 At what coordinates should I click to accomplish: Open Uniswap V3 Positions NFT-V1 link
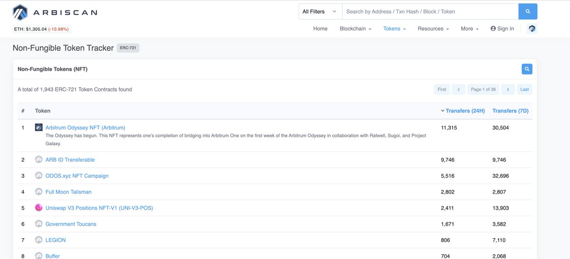tap(99, 208)
